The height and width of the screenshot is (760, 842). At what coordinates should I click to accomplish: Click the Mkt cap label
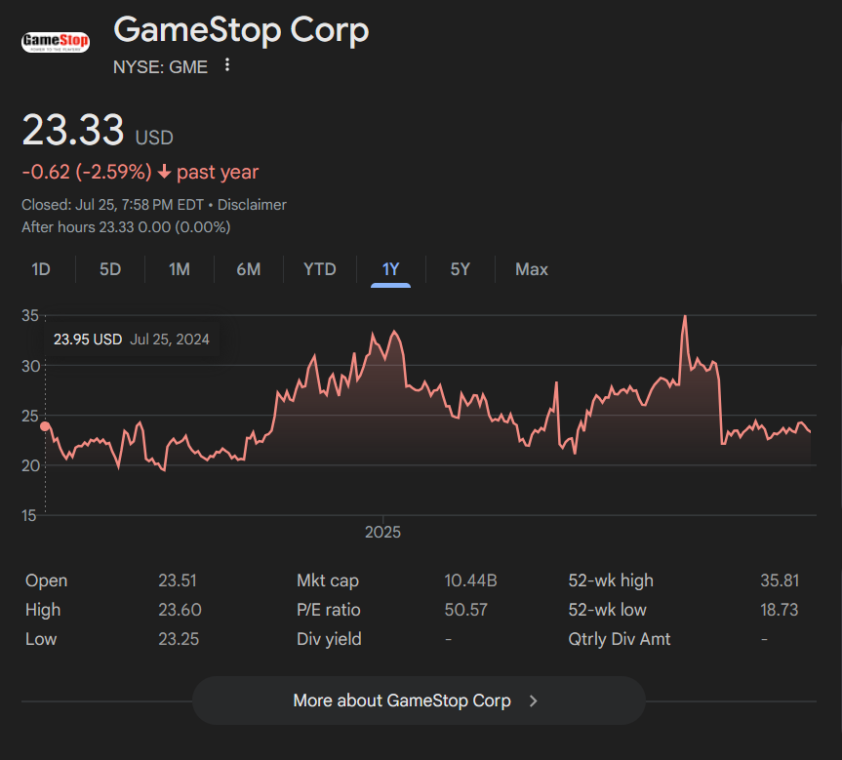pyautogui.click(x=328, y=580)
